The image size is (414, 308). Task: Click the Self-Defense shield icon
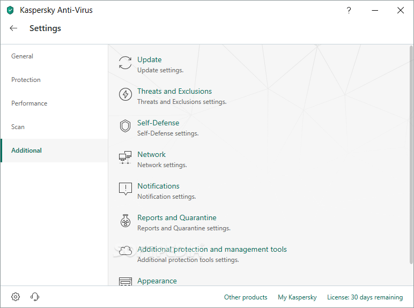[x=125, y=126]
